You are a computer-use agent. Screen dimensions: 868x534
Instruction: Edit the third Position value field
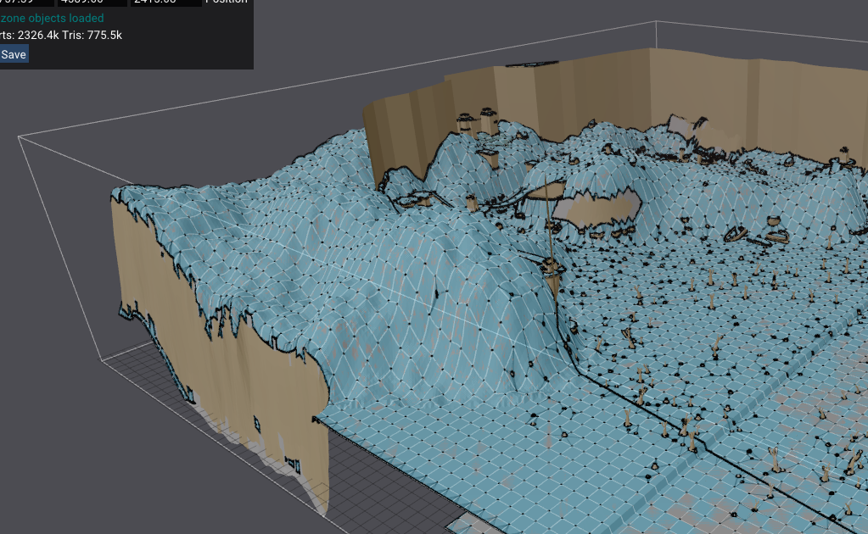click(x=166, y=2)
